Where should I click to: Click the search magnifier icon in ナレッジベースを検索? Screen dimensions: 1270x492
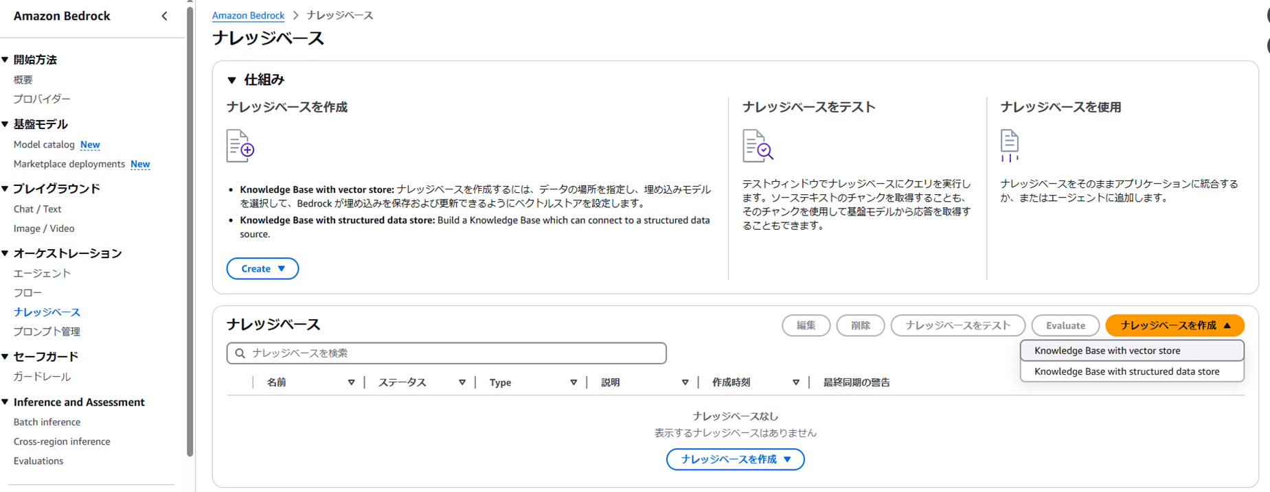240,353
